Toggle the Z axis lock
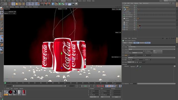The height and width of the screenshot is (100, 178). pyautogui.click(x=34, y=4)
